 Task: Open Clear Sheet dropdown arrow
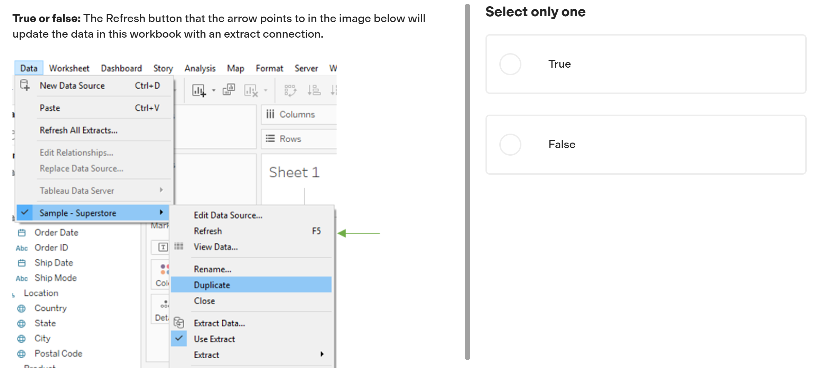[266, 90]
